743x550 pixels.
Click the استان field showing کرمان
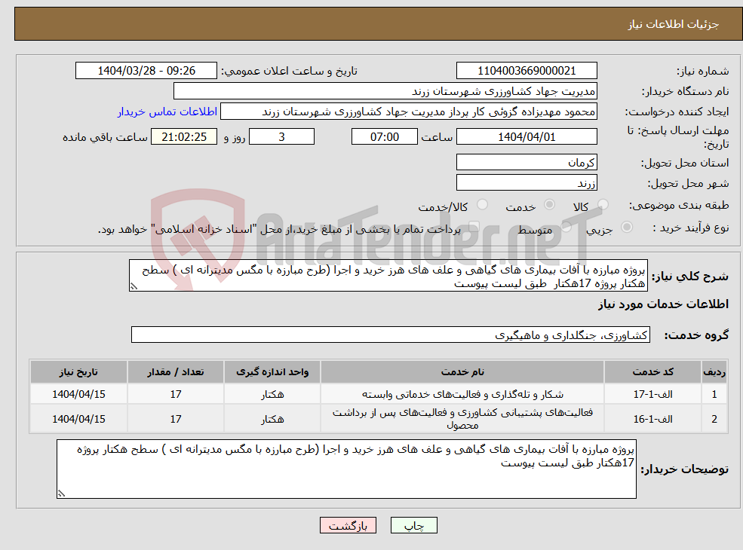[x=526, y=162]
